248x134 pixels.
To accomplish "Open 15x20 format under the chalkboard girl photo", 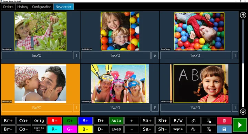I will (196, 108).
